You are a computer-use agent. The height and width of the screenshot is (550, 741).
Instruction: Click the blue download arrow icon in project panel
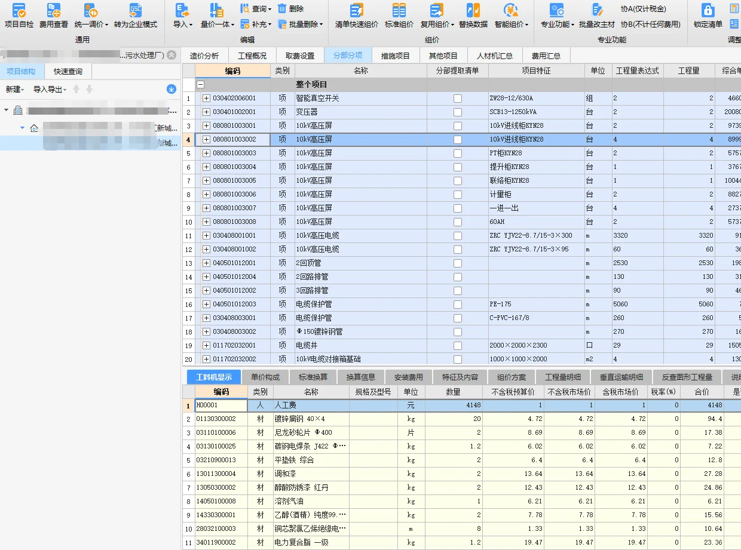coord(172,89)
